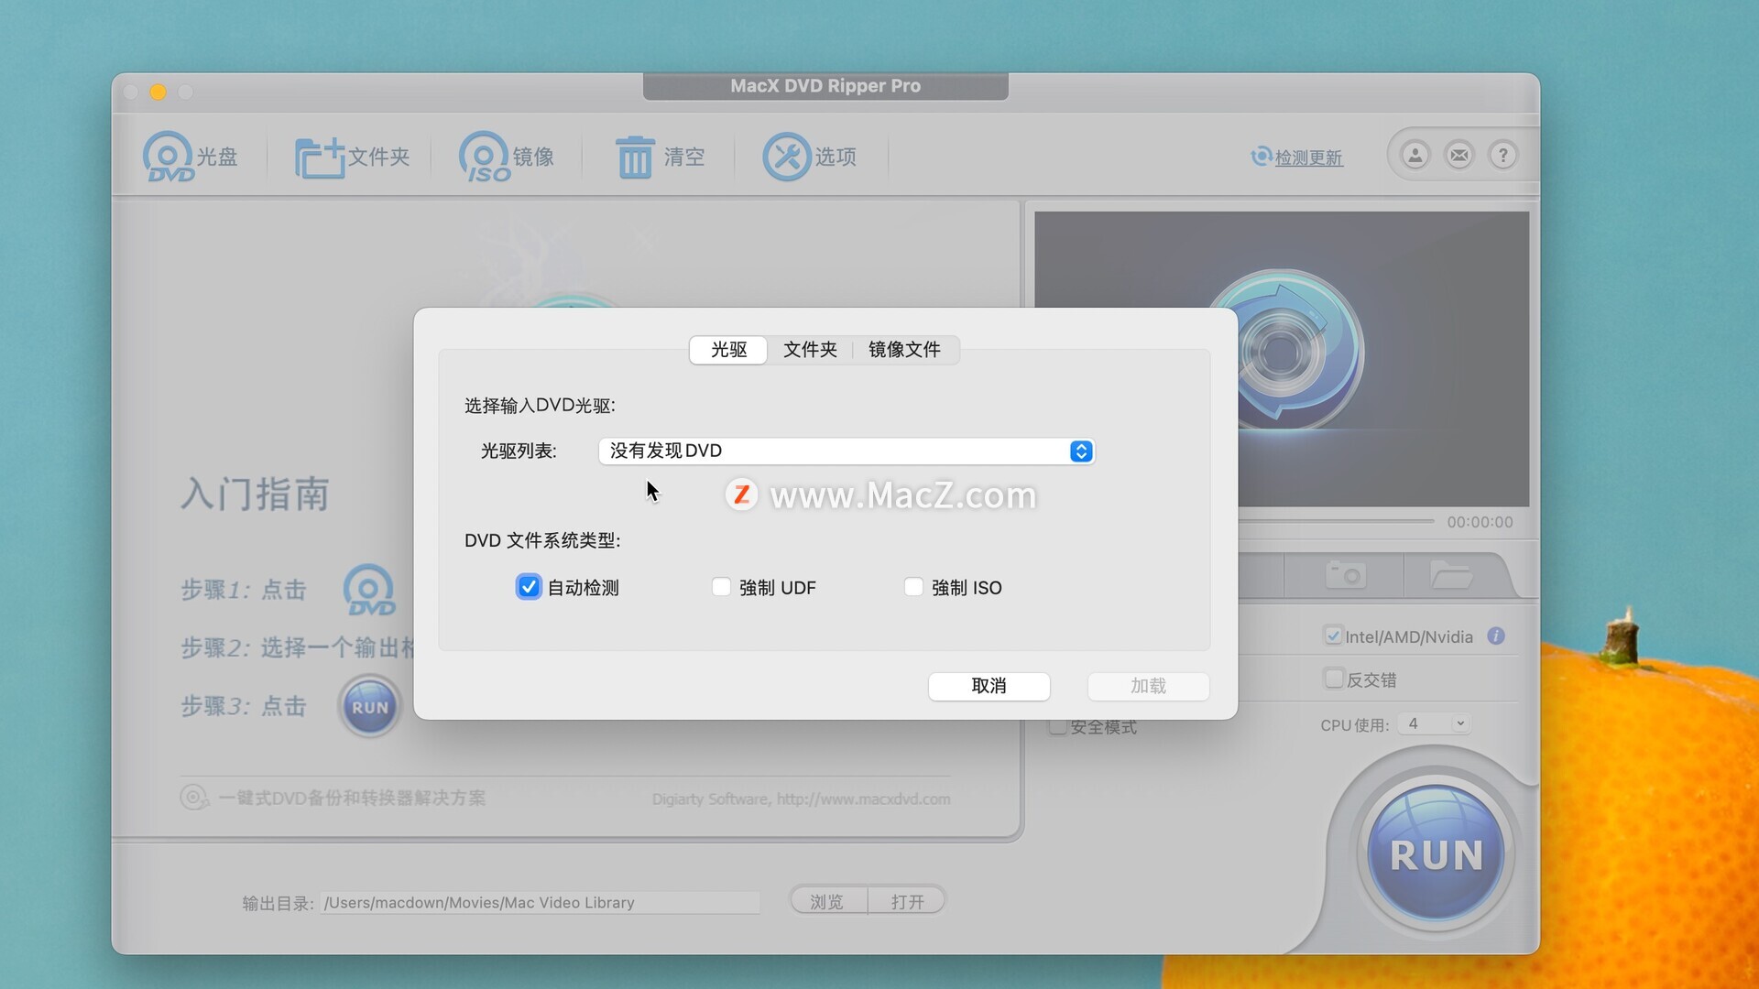Open the help question mark icon

pyautogui.click(x=1503, y=156)
